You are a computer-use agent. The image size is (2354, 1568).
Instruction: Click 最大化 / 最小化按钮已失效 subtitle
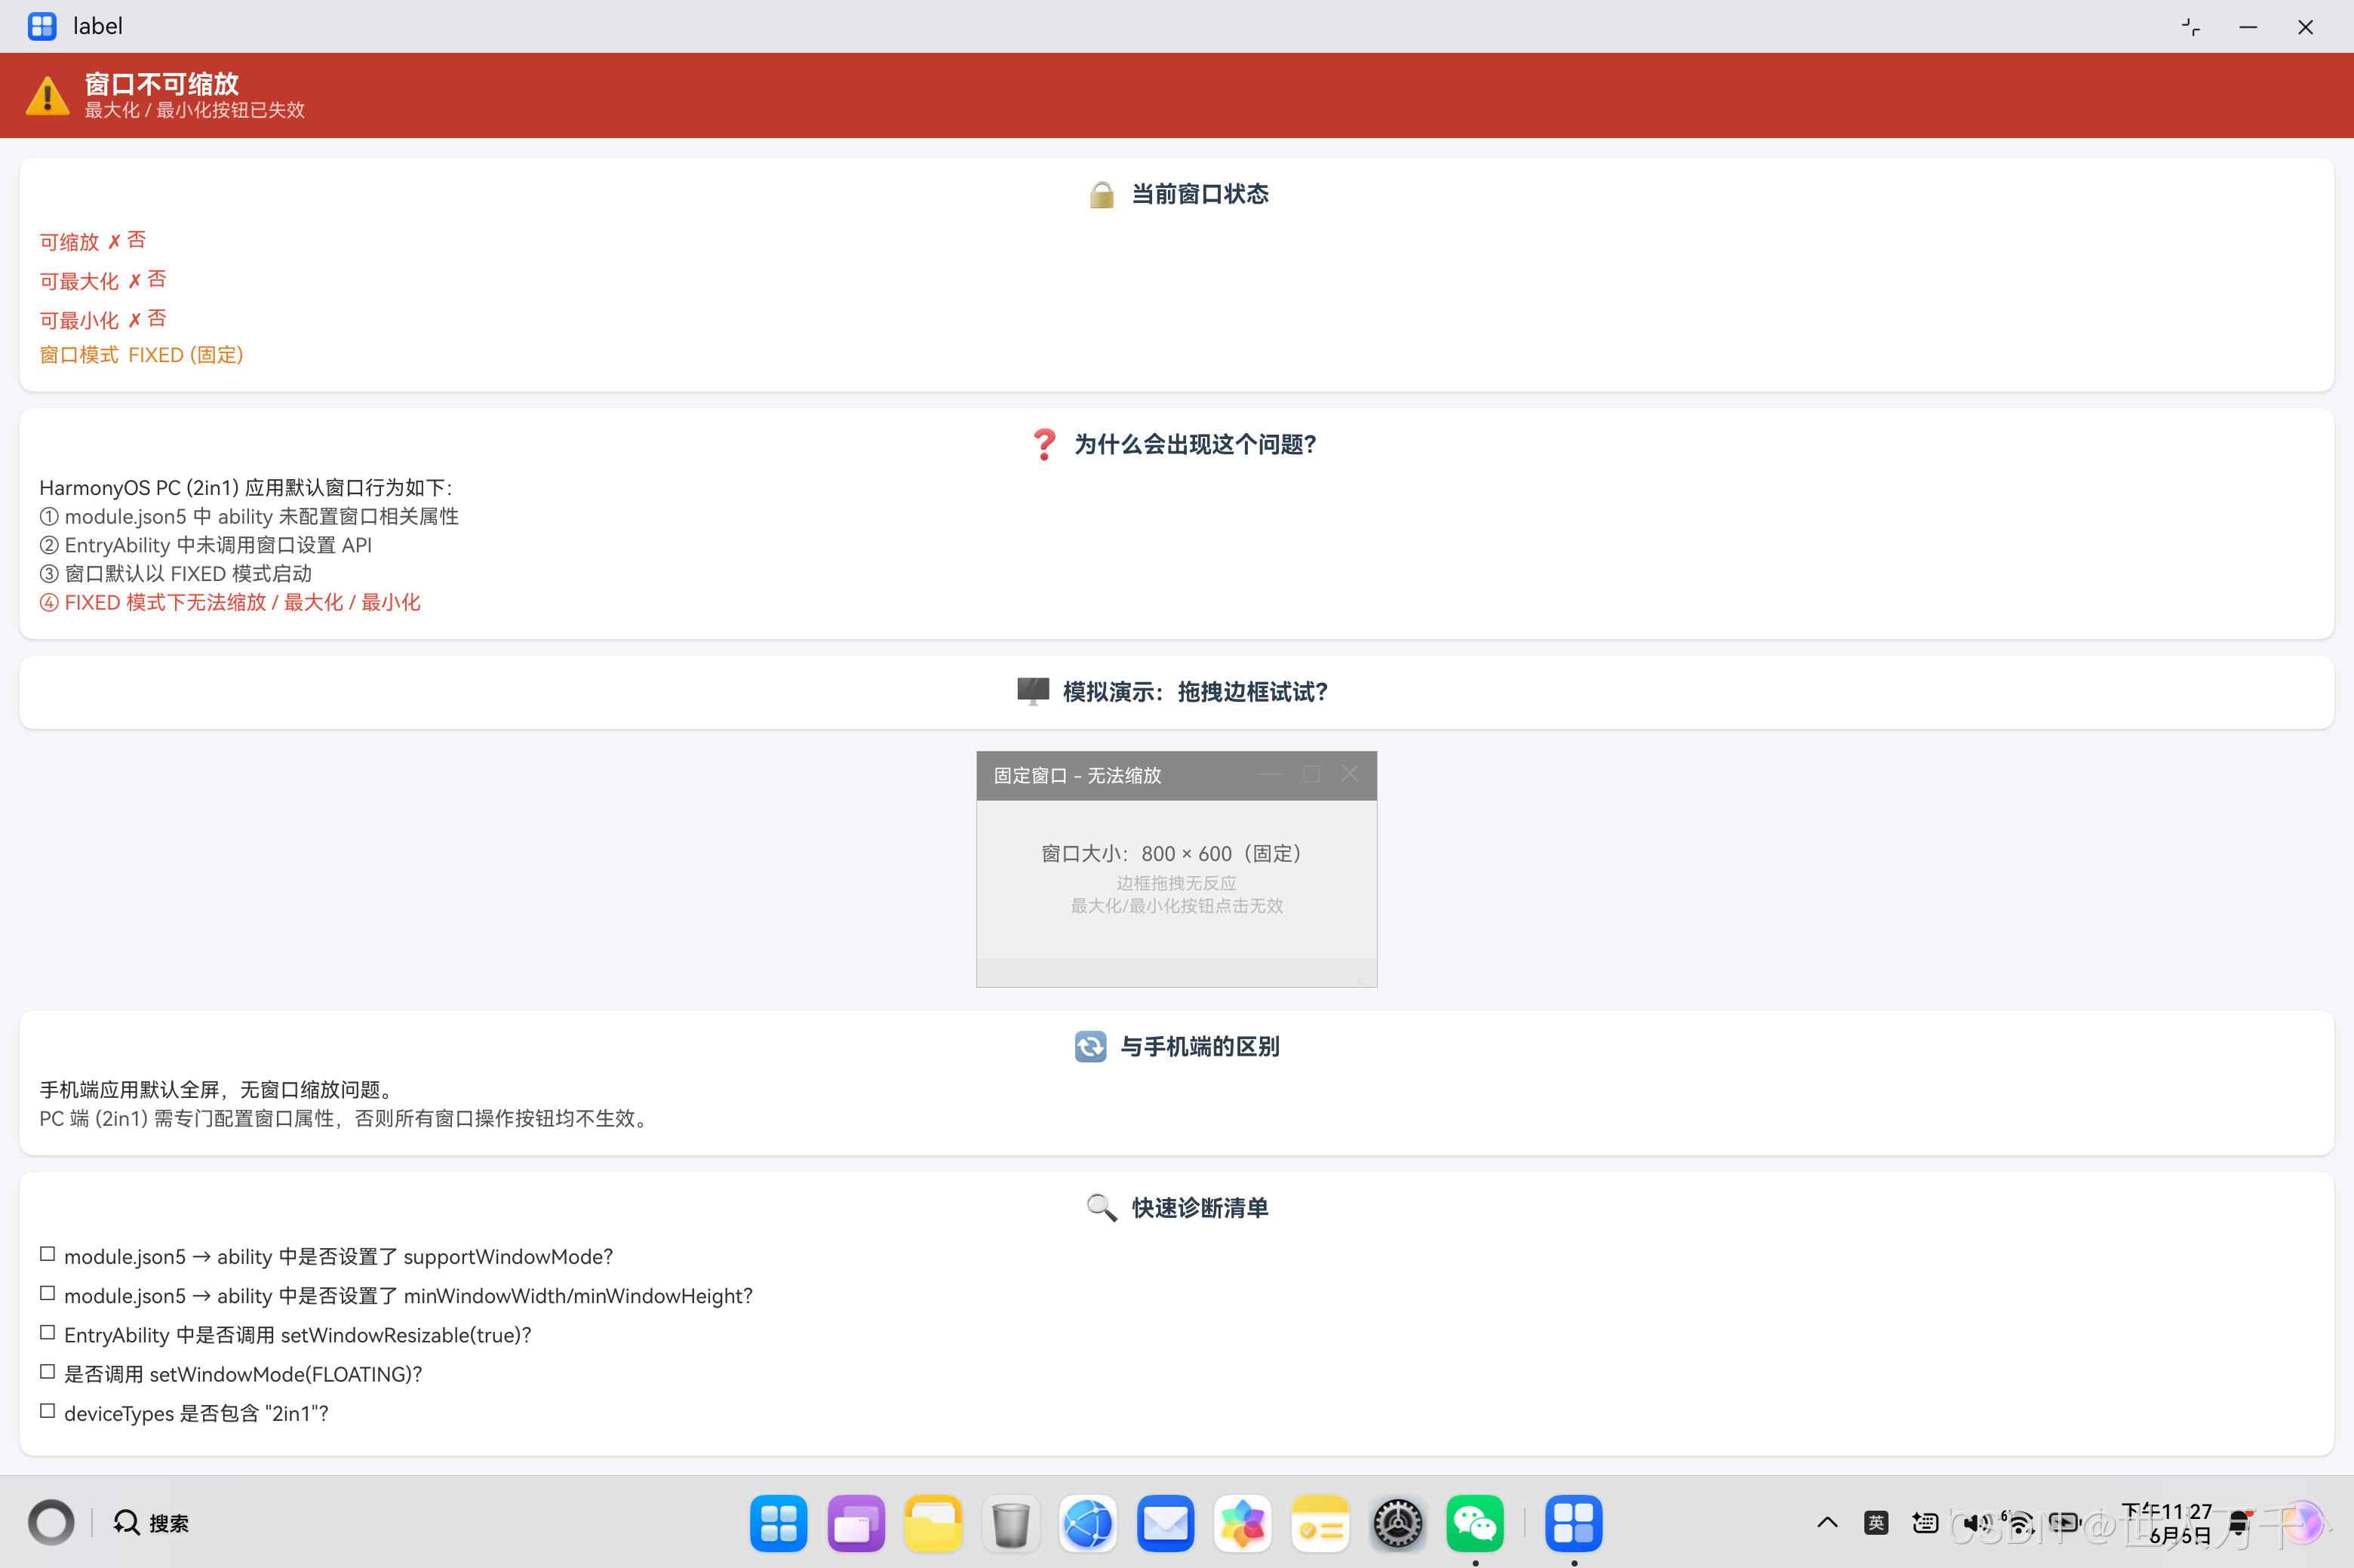[195, 110]
